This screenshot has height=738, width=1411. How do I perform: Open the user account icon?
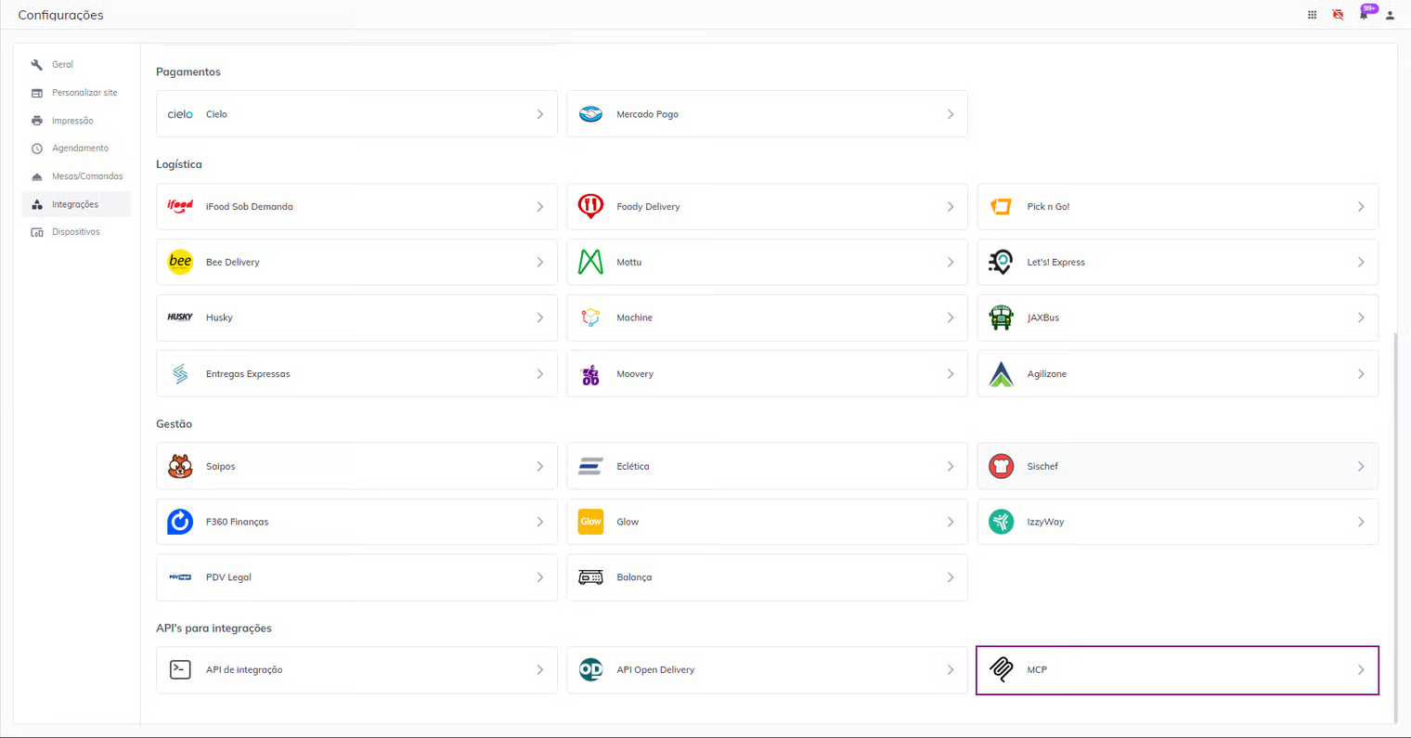point(1390,15)
